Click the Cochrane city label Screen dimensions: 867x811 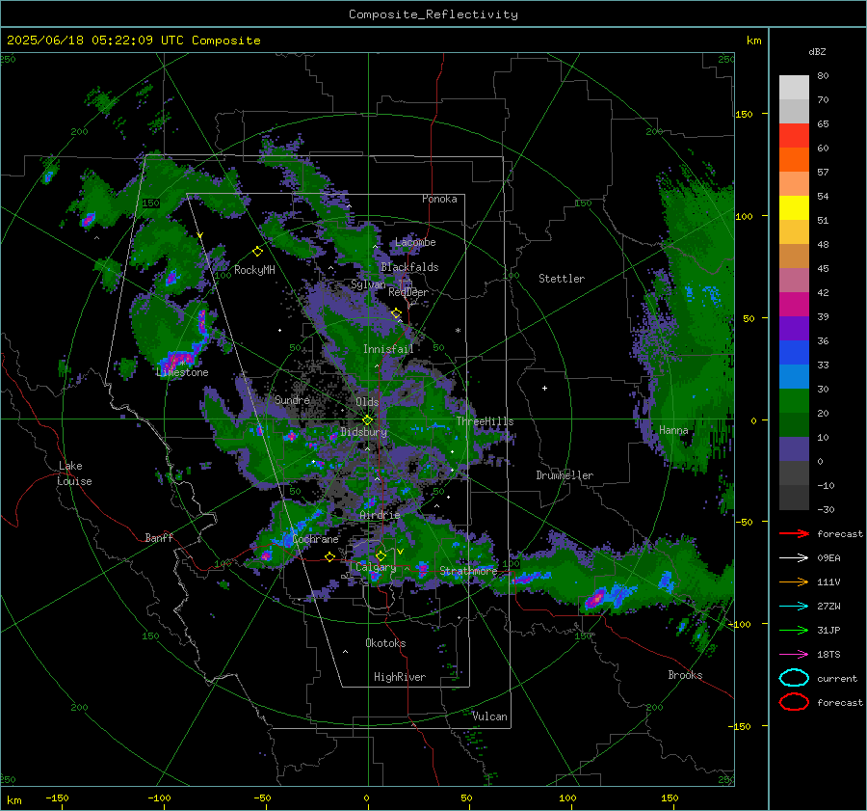click(x=315, y=539)
